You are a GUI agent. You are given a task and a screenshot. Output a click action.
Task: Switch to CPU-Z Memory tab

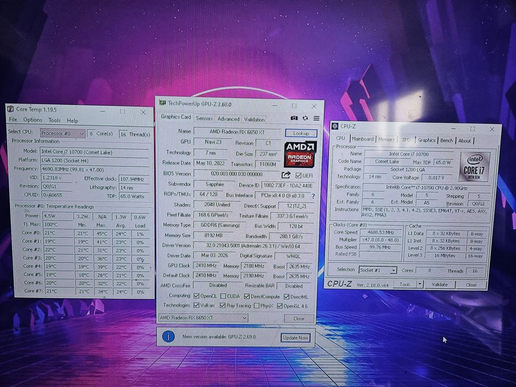pos(387,139)
